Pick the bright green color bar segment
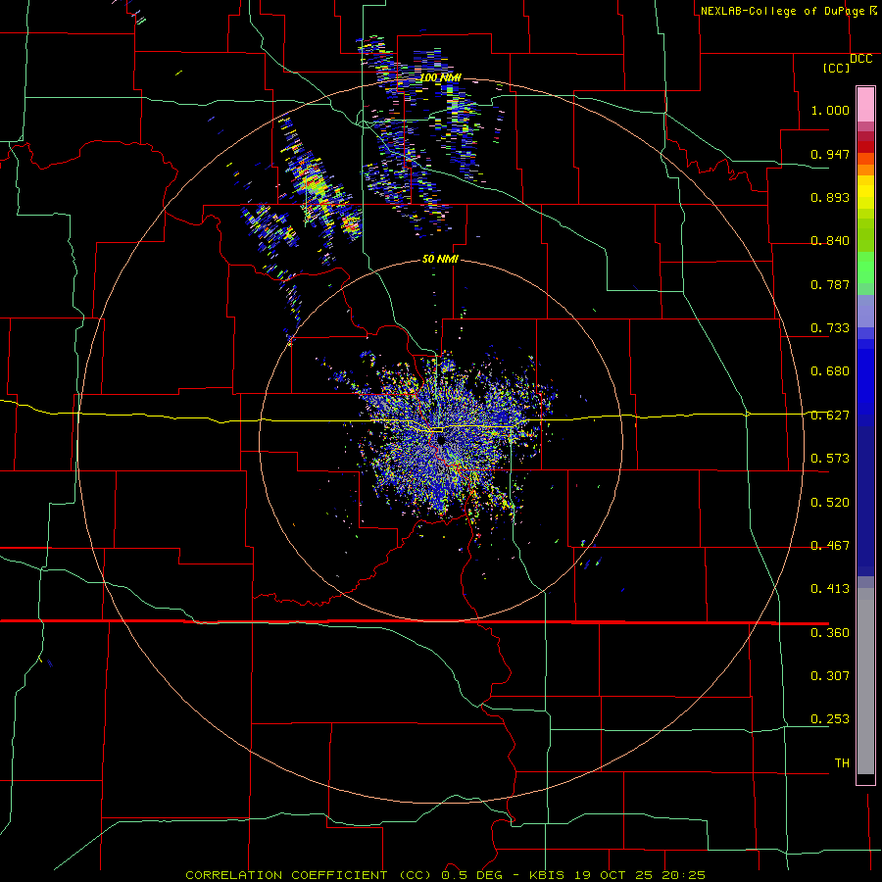The height and width of the screenshot is (882, 882). click(865, 268)
